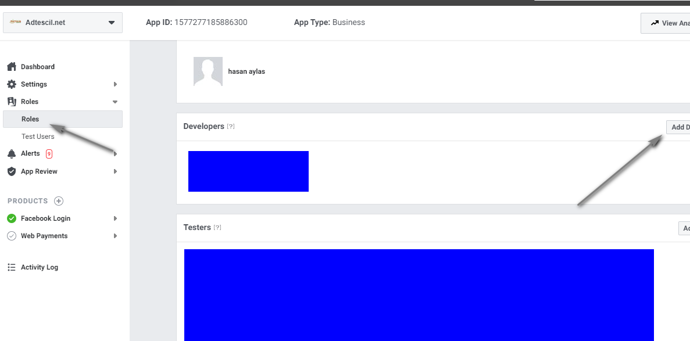Click the Alerts bell icon

tap(12, 153)
